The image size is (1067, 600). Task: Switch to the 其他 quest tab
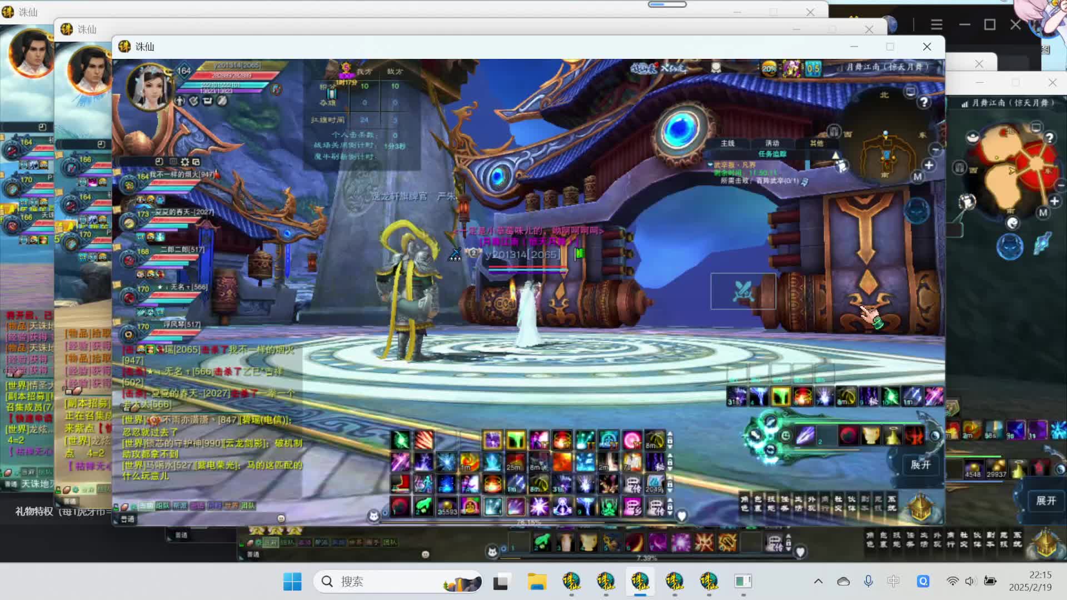pyautogui.click(x=816, y=143)
